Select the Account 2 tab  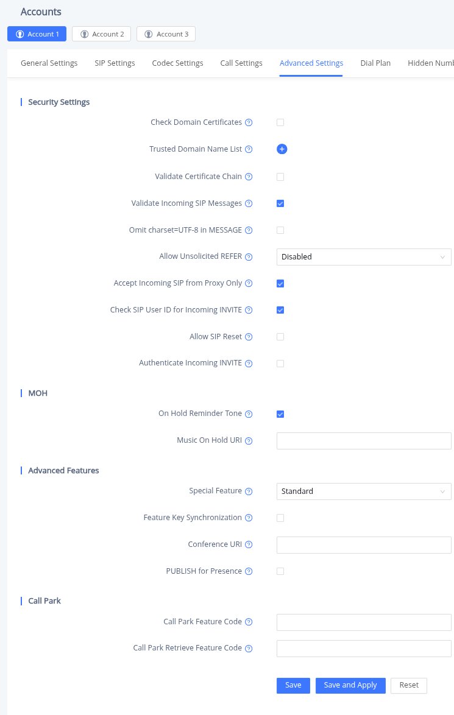point(102,34)
